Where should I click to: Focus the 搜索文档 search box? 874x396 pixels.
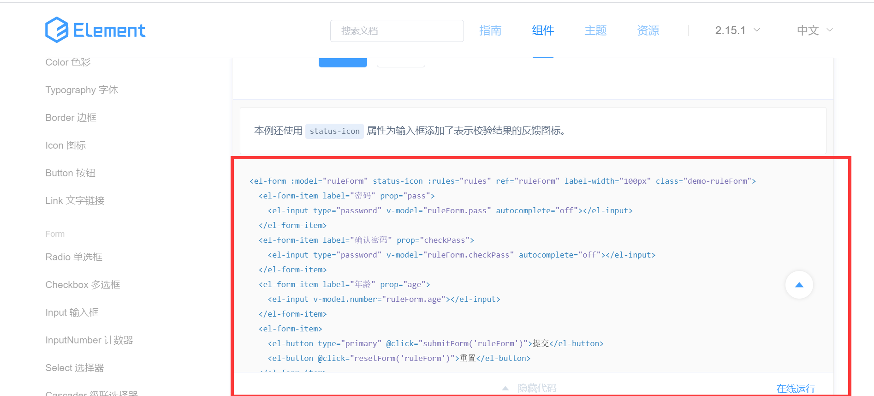[397, 31]
